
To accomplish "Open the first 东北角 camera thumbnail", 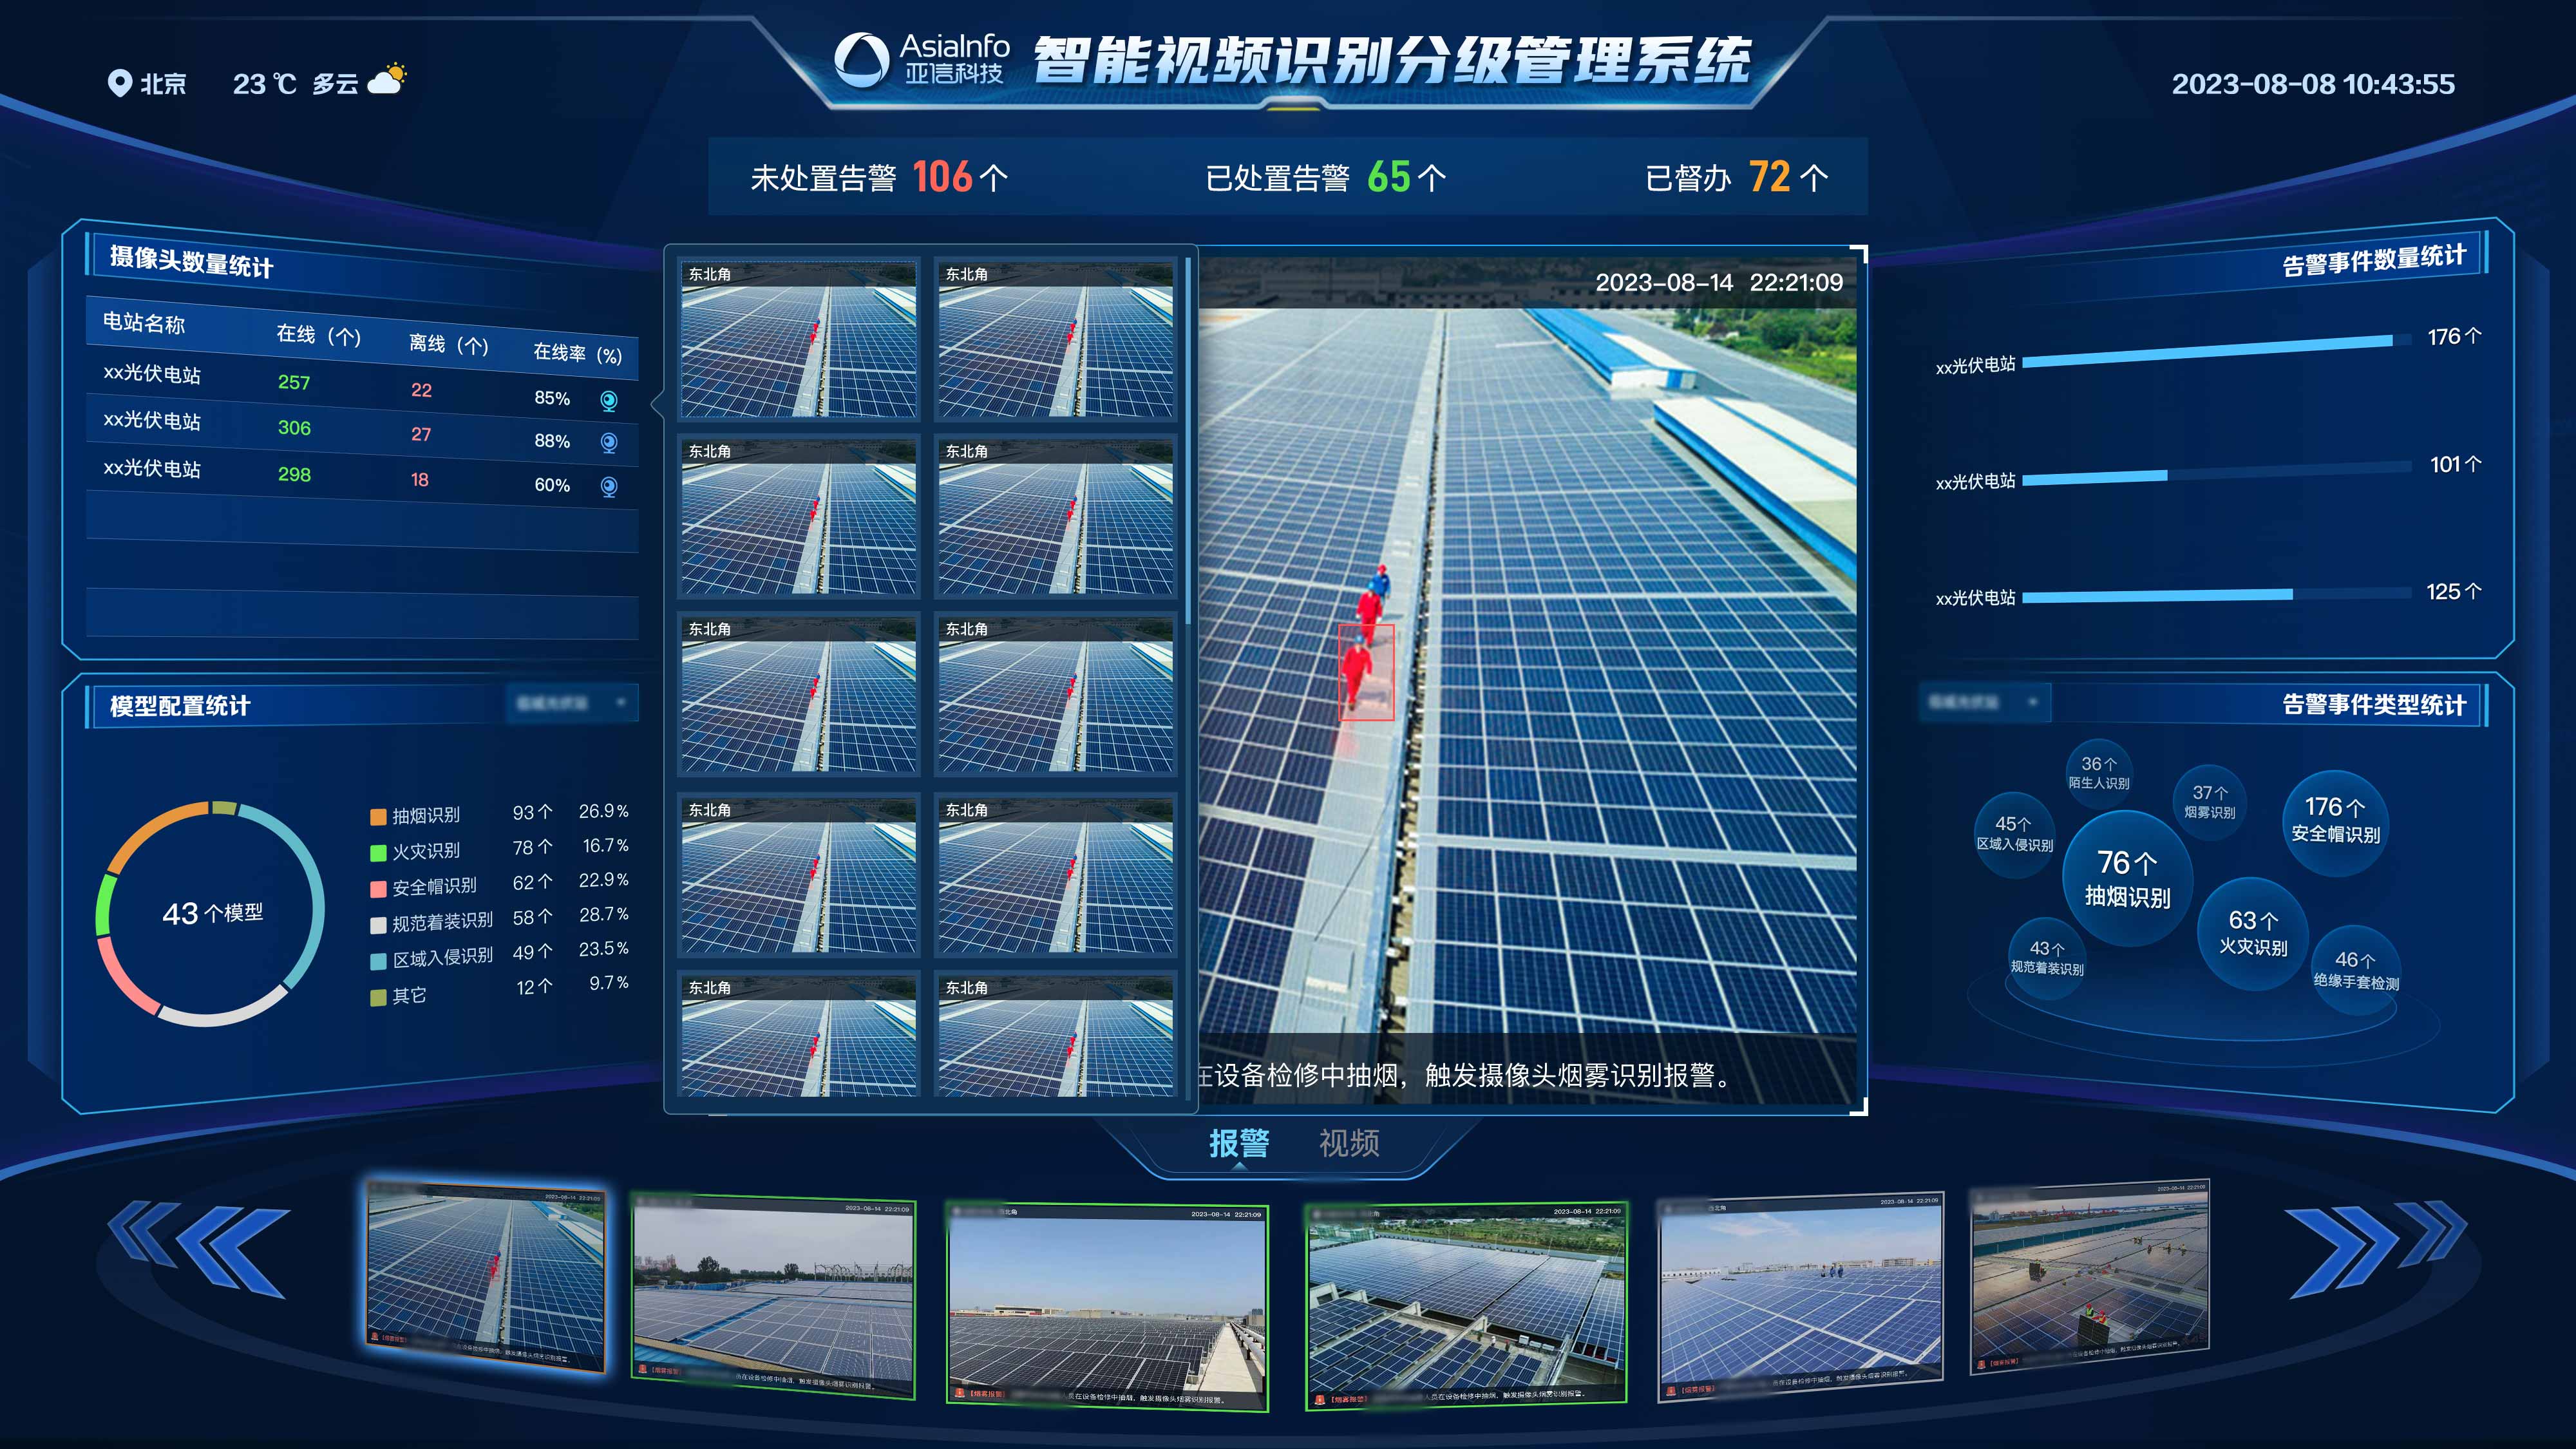I will [798, 340].
